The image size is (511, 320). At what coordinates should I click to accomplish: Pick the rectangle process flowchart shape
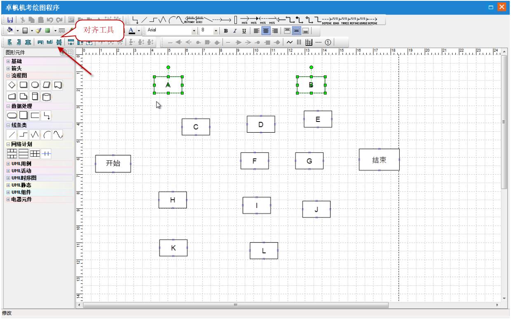23,84
